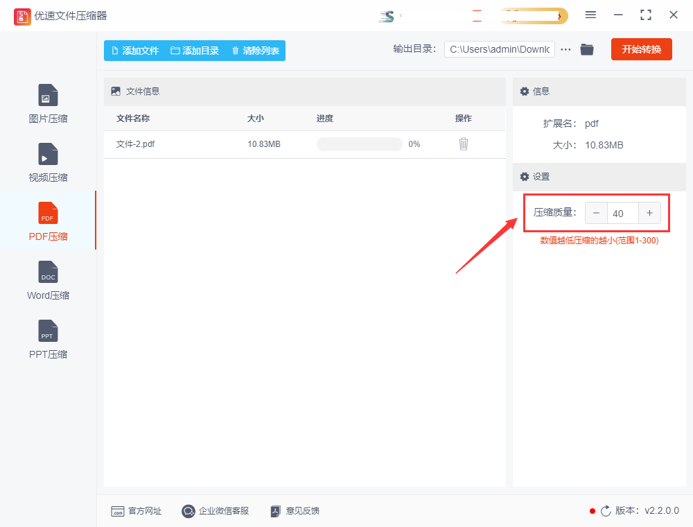
Task: Decrease 压缩质量 with the minus stepper
Action: tap(596, 213)
